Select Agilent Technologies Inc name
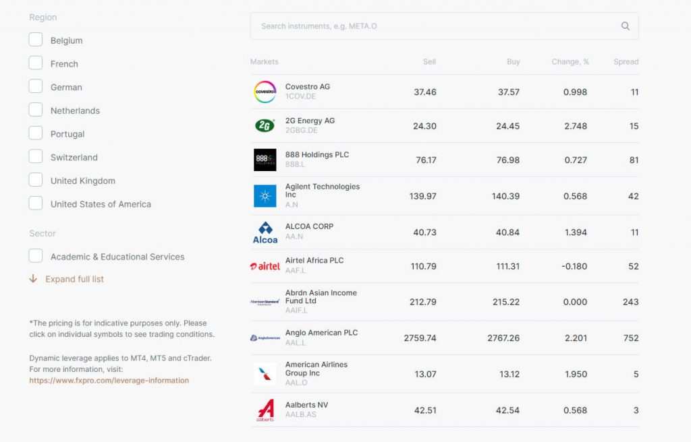The width and height of the screenshot is (691, 442). (323, 191)
